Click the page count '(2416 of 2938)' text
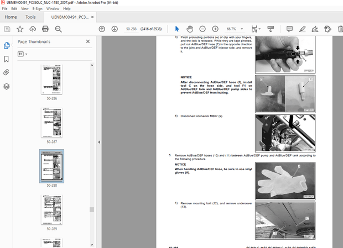This screenshot has height=248, width=343. [x=151, y=29]
